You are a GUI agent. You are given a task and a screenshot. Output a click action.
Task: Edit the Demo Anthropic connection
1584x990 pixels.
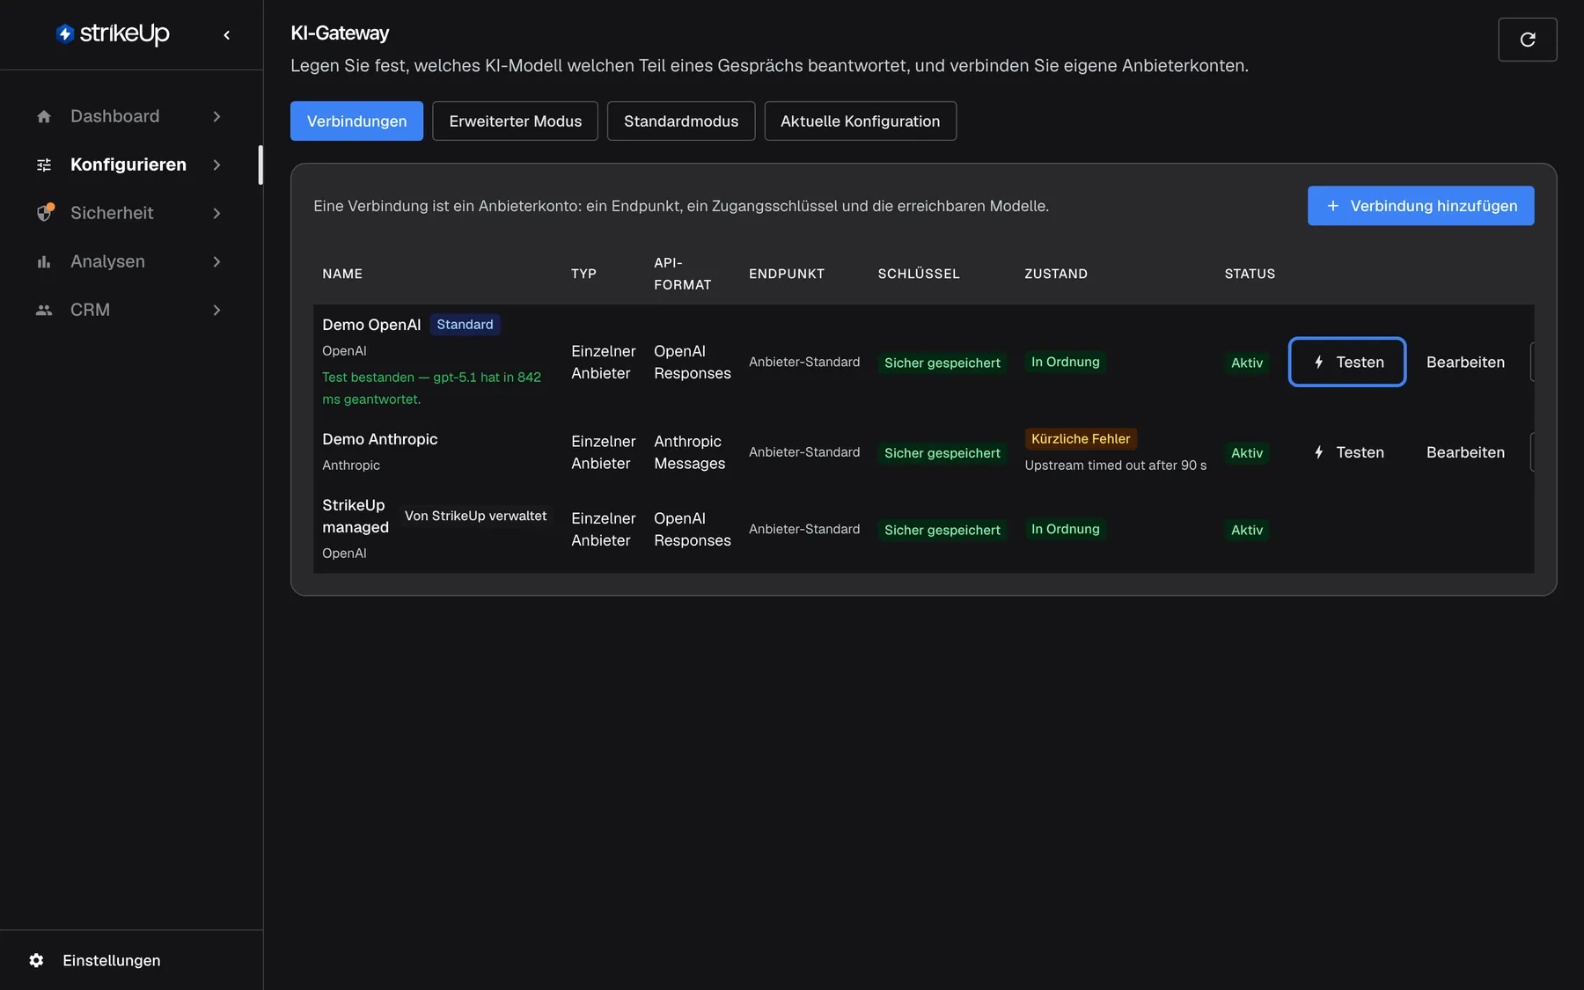pos(1465,452)
